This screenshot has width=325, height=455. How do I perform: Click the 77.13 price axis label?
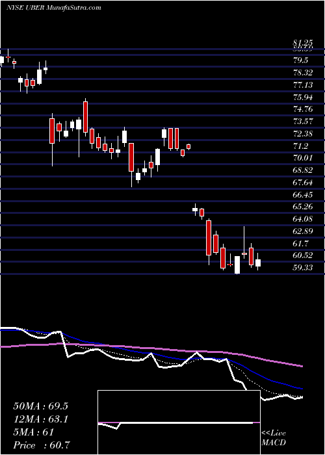pyautogui.click(x=303, y=85)
